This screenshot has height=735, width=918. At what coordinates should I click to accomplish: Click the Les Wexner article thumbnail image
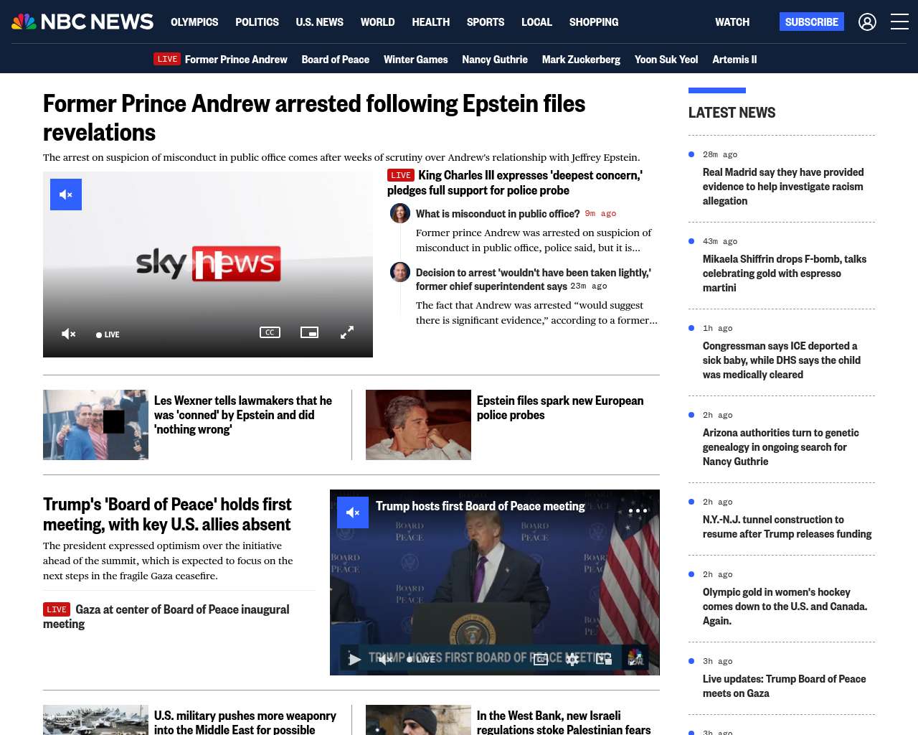pyautogui.click(x=95, y=425)
